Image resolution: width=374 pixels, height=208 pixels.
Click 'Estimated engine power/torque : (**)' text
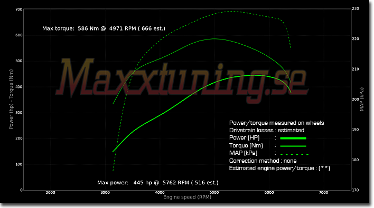pyautogui.click(x=279, y=169)
